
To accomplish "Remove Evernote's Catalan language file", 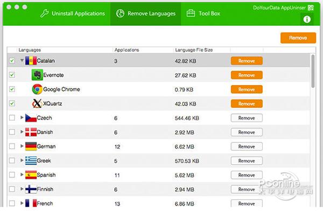I will point(247,75).
